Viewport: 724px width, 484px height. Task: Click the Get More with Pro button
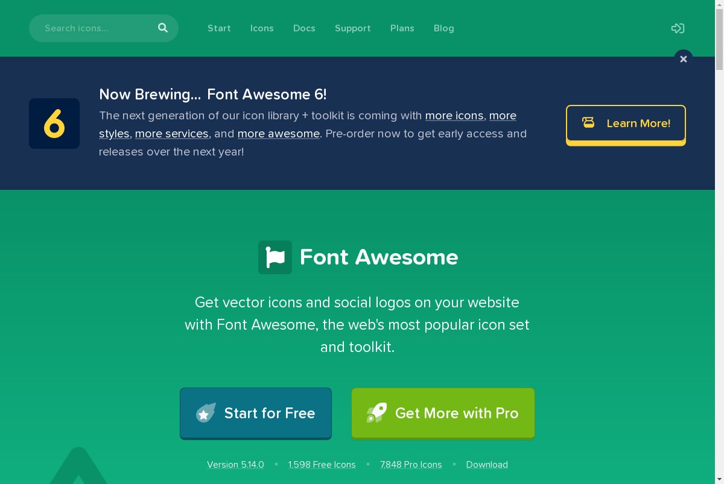443,413
